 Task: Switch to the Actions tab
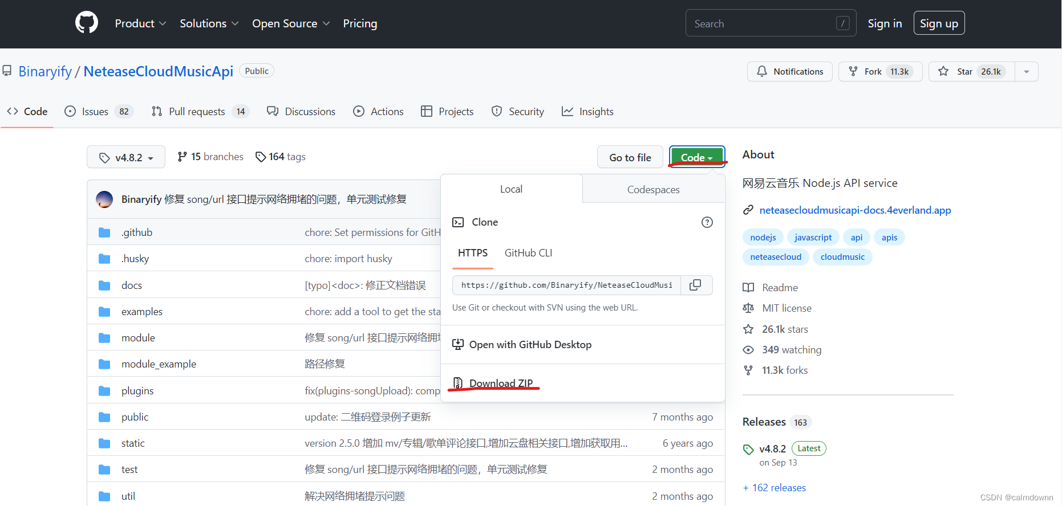(x=378, y=112)
